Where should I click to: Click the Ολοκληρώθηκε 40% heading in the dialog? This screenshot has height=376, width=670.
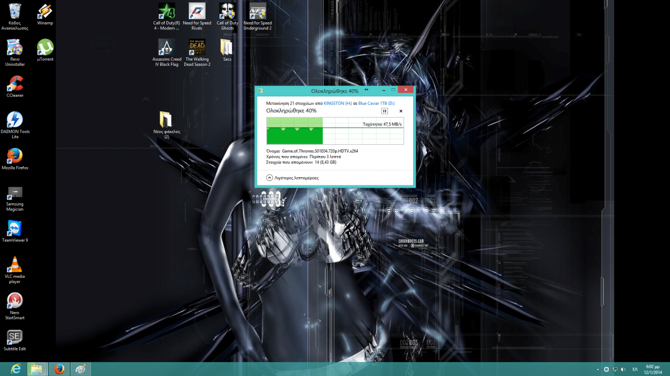click(x=291, y=110)
